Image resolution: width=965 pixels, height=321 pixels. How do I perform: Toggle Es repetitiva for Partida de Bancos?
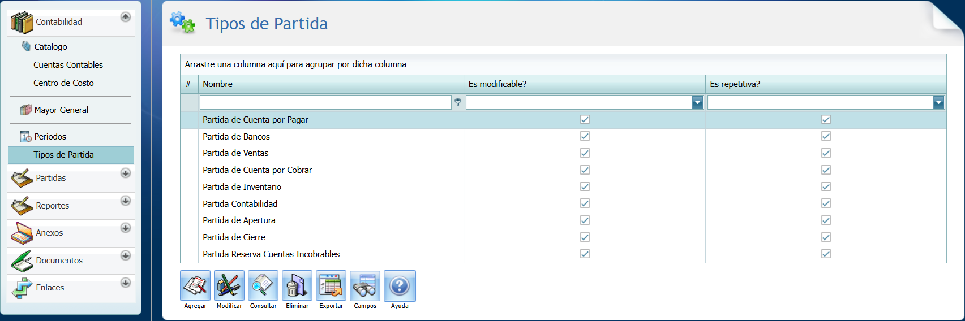click(x=826, y=136)
